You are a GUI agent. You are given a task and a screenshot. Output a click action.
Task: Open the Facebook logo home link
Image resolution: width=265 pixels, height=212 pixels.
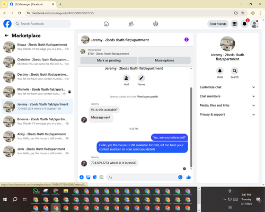(7, 24)
